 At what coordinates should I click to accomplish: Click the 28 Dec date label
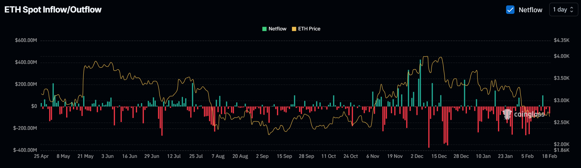461,156
